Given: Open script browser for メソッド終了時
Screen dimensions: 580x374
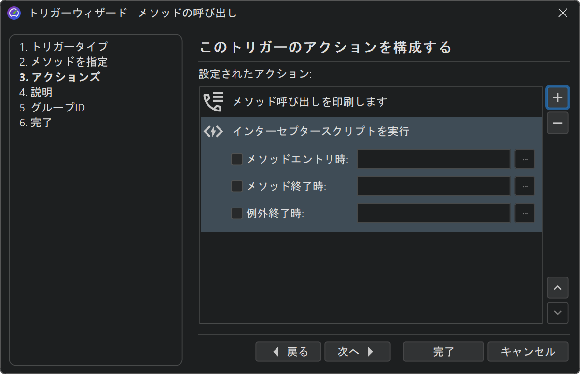Looking at the screenshot, I should coord(525,186).
